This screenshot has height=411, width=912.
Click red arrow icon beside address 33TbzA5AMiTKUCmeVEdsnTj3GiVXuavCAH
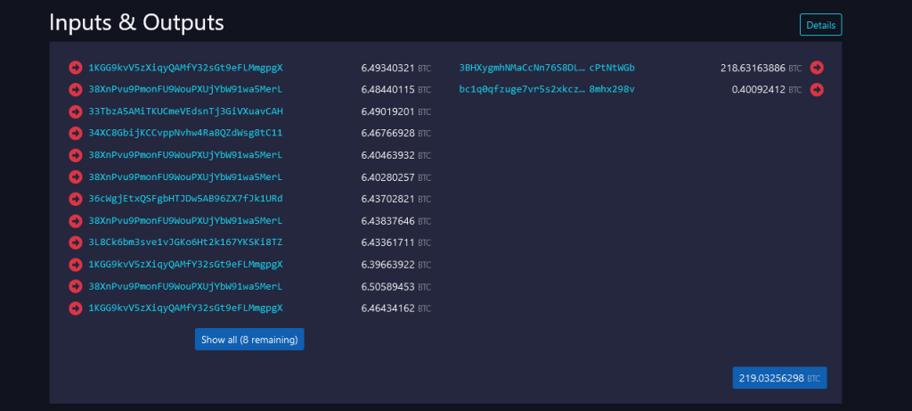[x=76, y=111]
